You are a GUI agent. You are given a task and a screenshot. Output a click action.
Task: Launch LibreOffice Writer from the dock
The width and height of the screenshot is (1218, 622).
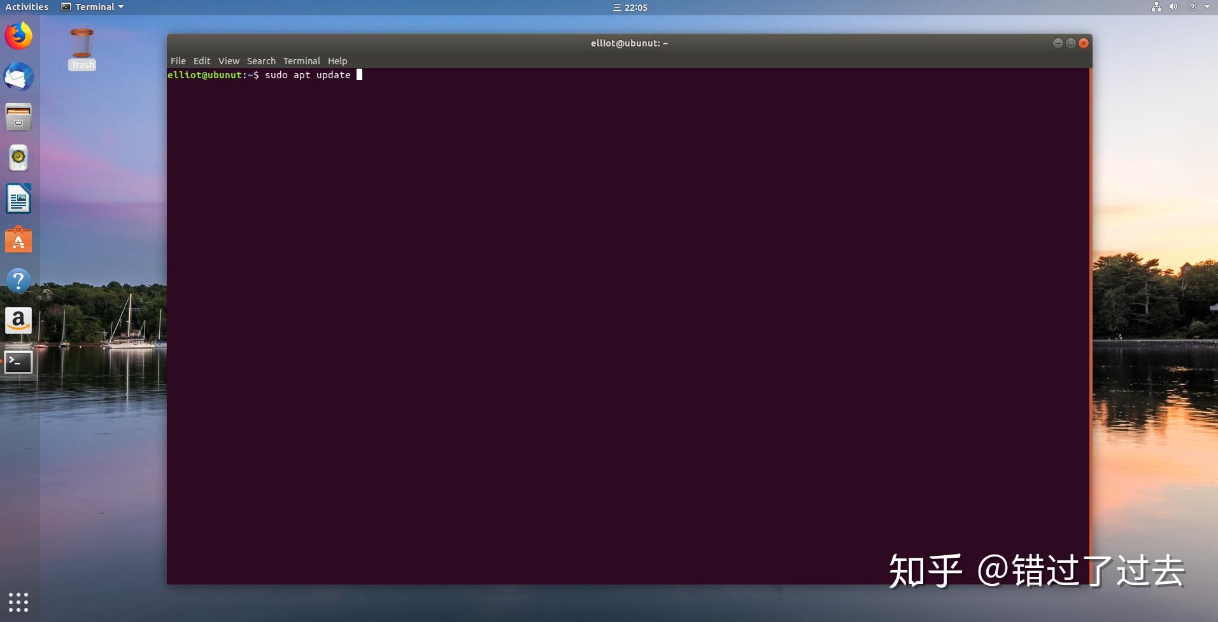(18, 198)
